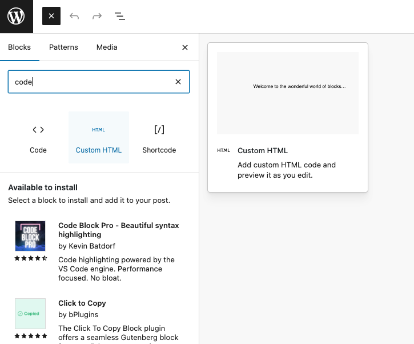This screenshot has height=344, width=414.
Task: Click the Redo arrow icon
Action: 97,16
